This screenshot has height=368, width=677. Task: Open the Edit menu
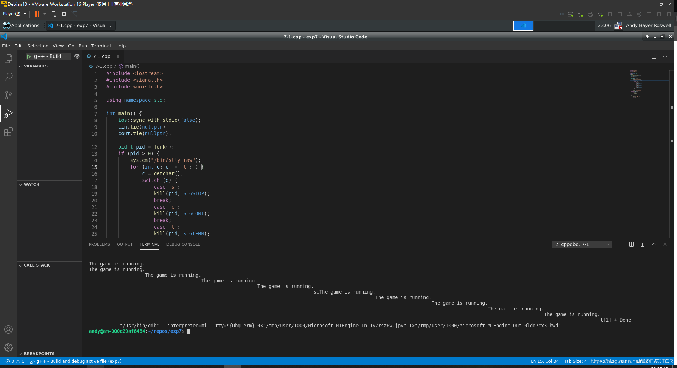click(x=19, y=46)
